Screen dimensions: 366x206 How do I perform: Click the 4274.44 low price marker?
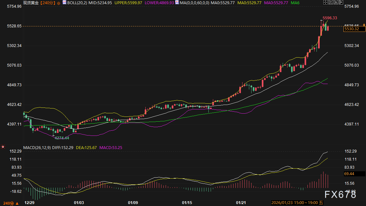point(62,138)
